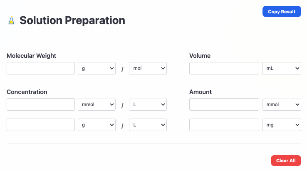
Task: Open the L dropdown beside mmol concentration
Action: pos(148,104)
